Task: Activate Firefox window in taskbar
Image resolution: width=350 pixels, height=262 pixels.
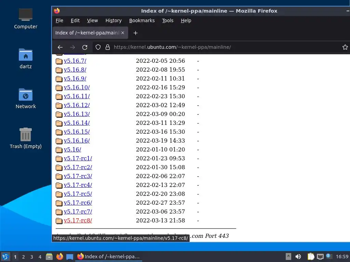Action: tap(108, 257)
